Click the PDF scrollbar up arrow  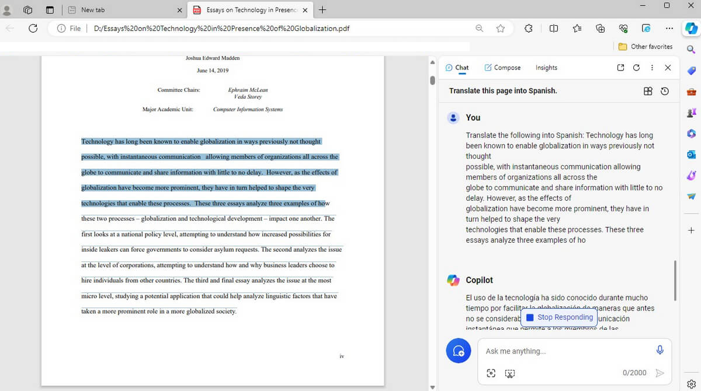[432, 62]
